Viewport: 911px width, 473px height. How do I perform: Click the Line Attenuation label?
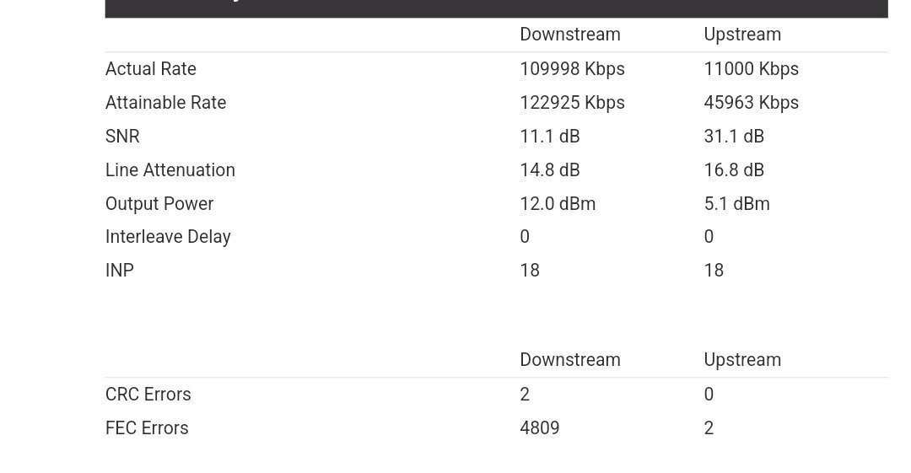(170, 169)
